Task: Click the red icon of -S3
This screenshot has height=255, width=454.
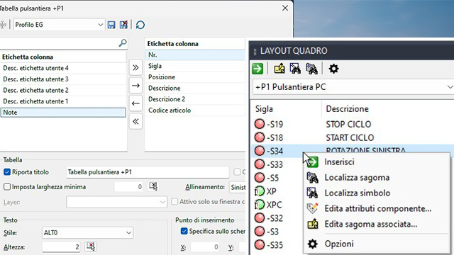Action: click(260, 232)
